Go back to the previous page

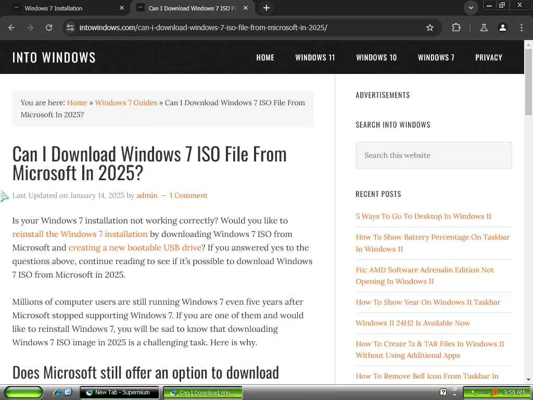11,28
